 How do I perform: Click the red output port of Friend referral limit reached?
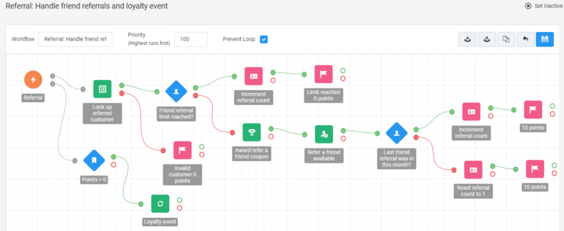click(x=196, y=96)
